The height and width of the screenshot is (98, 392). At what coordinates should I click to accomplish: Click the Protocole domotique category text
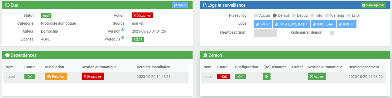click(x=58, y=23)
